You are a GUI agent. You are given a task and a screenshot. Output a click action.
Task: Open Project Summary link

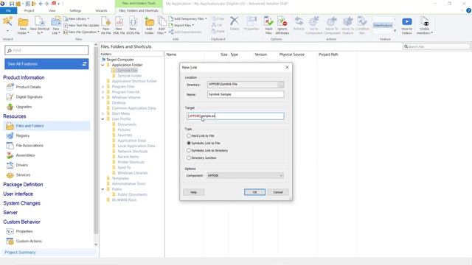pyautogui.click(x=20, y=252)
